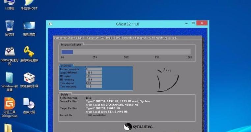Click the Connection type value Local

pos(89,98)
